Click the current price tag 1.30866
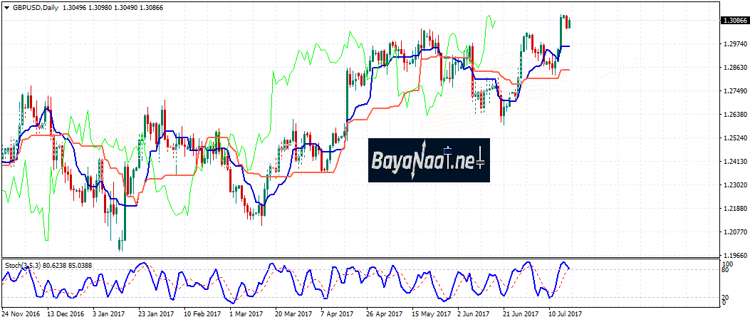The image size is (750, 322). coord(734,21)
